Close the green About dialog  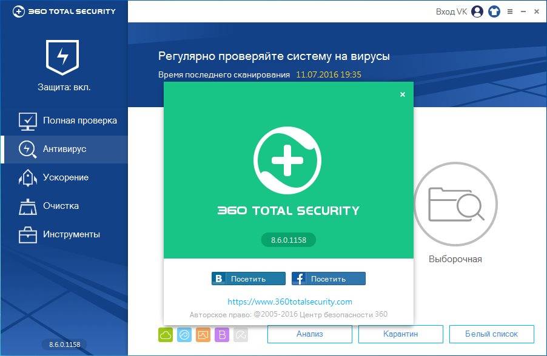point(403,94)
